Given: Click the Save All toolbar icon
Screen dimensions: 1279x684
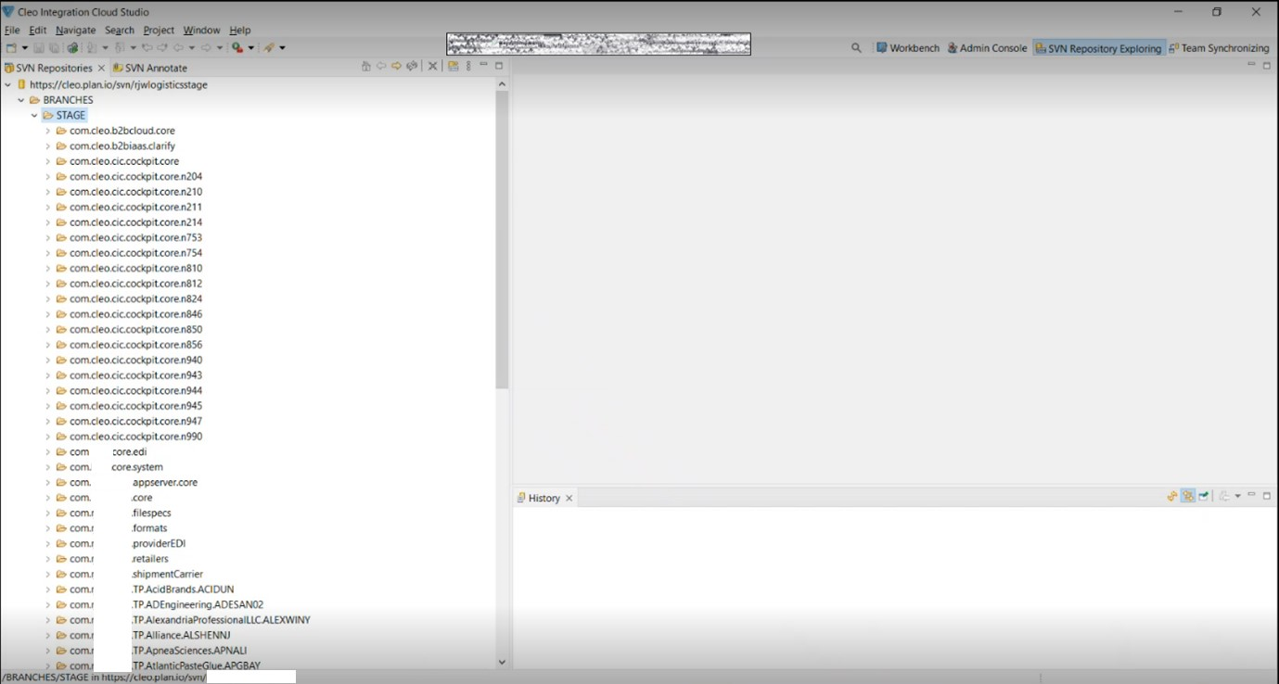Looking at the screenshot, I should [54, 47].
